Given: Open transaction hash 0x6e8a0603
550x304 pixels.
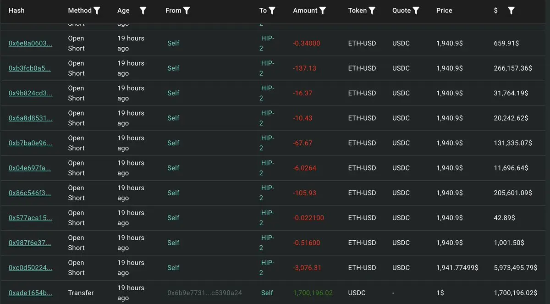Looking at the screenshot, I should (30, 43).
